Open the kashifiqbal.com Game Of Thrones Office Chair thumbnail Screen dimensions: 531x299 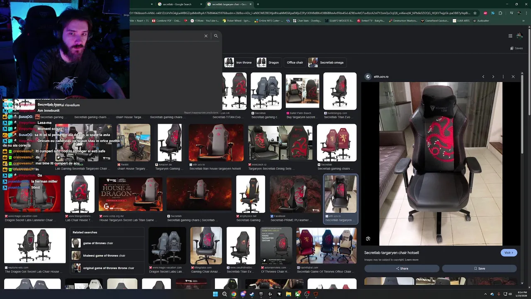point(326,245)
